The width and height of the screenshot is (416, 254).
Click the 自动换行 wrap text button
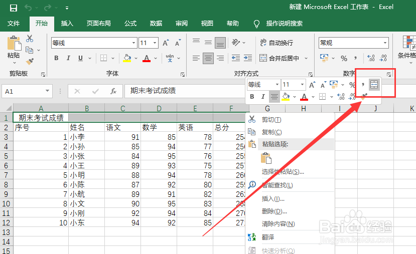pos(276,43)
